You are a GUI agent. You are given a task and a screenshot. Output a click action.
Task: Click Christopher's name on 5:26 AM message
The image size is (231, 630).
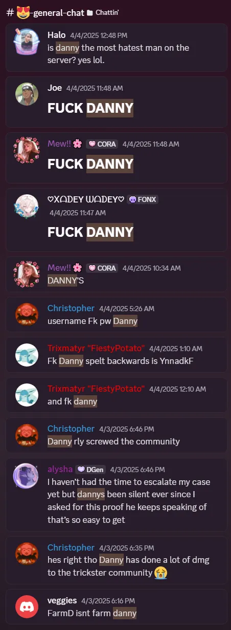click(71, 309)
